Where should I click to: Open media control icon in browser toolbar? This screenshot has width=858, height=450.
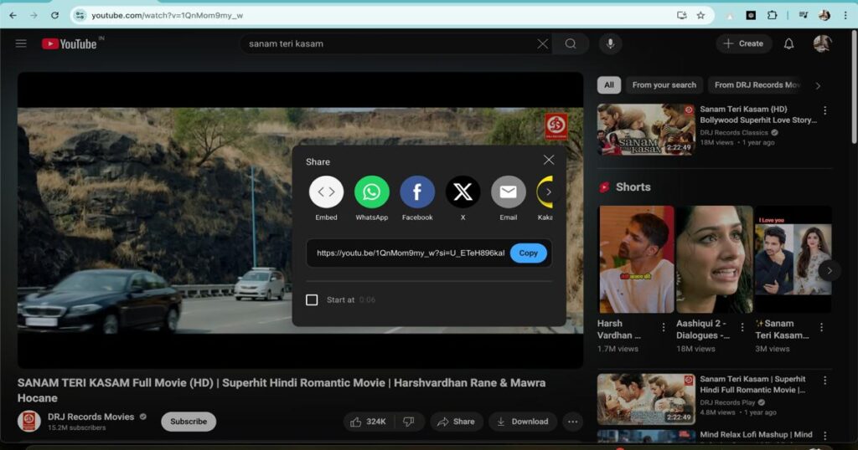(x=803, y=15)
